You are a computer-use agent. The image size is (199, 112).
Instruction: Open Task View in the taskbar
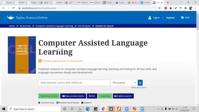coord(72,109)
